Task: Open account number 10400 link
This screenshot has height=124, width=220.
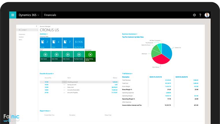Action: tap(46, 90)
